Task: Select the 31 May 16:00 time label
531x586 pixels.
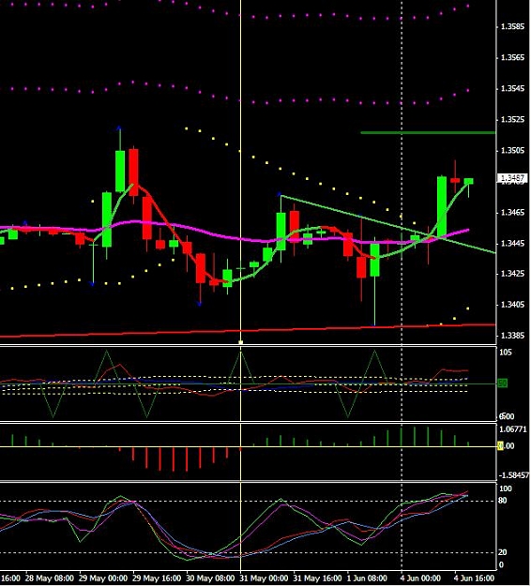Action: coord(317,578)
